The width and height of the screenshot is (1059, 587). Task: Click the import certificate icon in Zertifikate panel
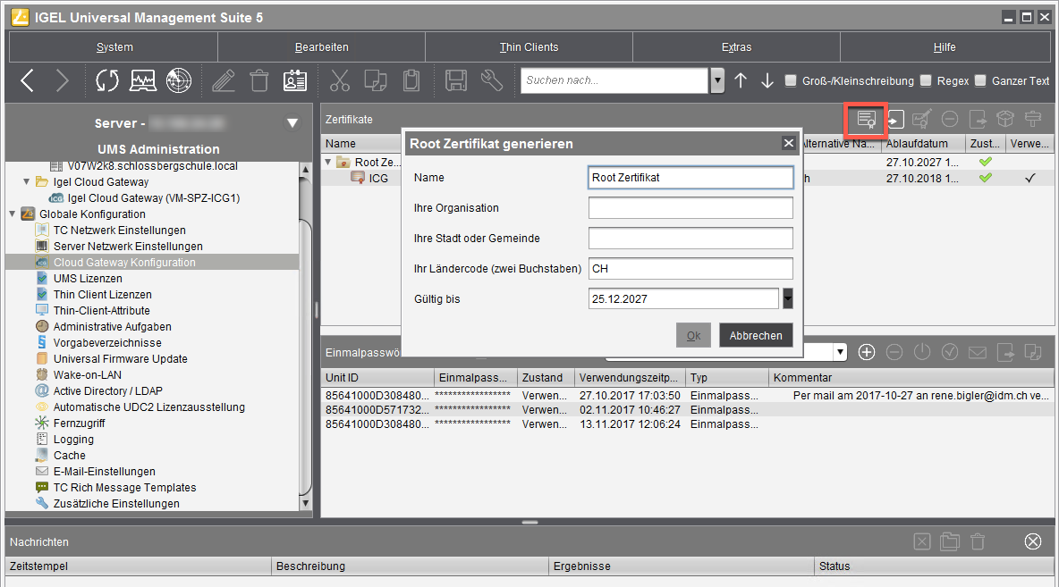[x=895, y=120]
